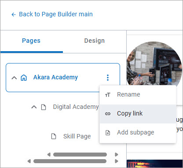The height and width of the screenshot is (168, 183).
Task: Click the home icon beside Akara Academy
Action: [x=24, y=78]
